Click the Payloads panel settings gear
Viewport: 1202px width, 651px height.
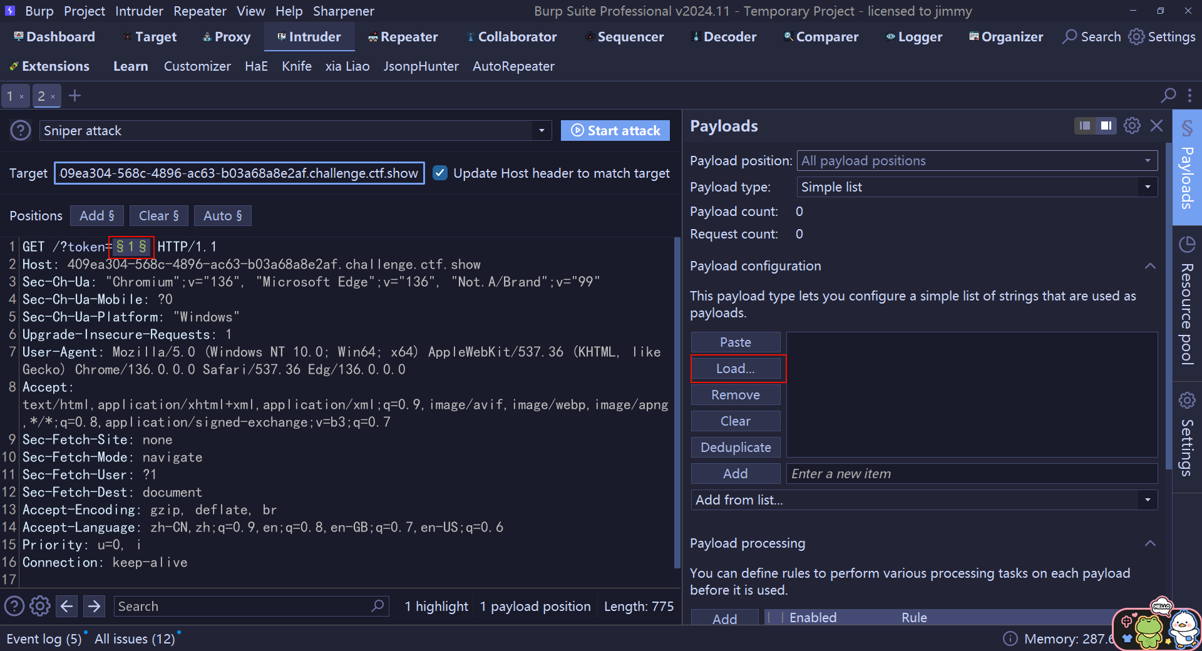click(1132, 126)
